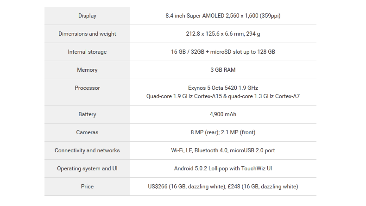The image size is (366, 206).
Task: Select the 3 GB RAM value
Action: [x=223, y=70]
